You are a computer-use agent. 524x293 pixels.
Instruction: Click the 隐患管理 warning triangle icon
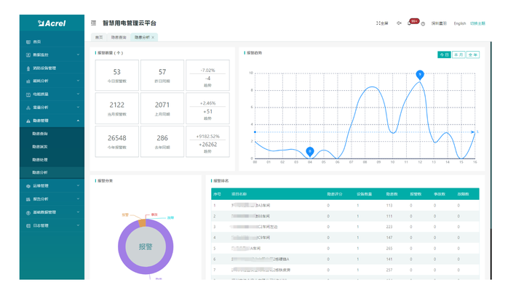[x=28, y=121]
